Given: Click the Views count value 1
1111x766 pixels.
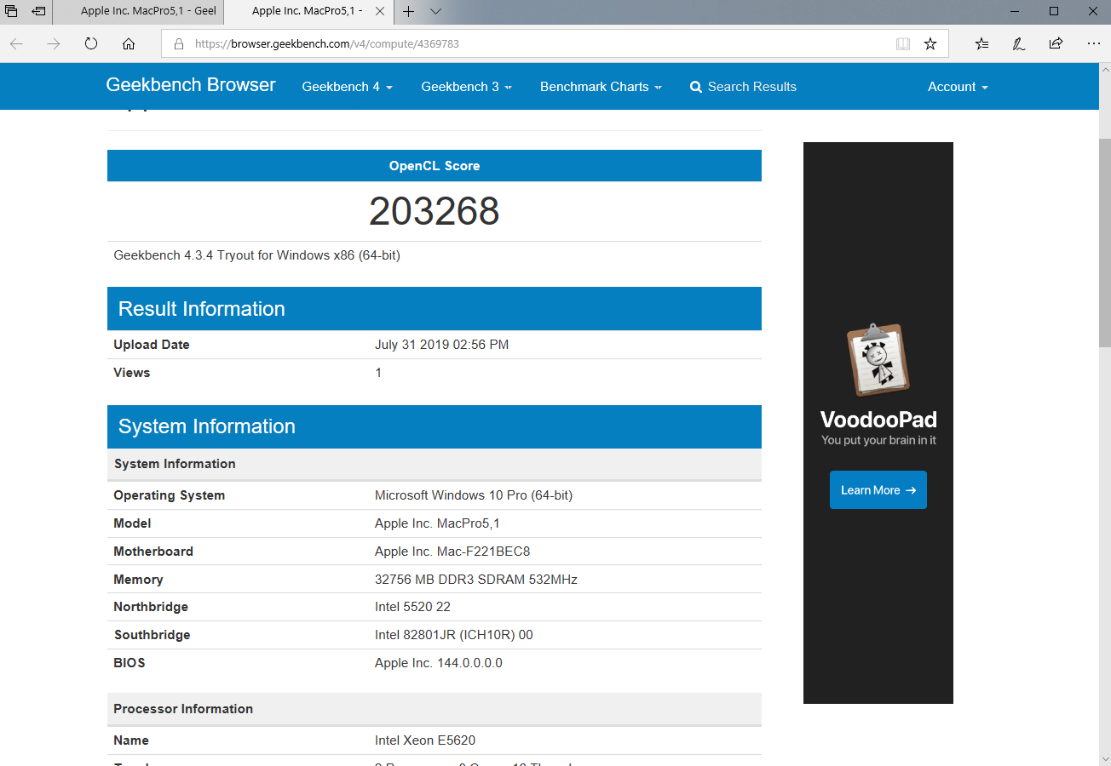Looking at the screenshot, I should click(x=378, y=373).
